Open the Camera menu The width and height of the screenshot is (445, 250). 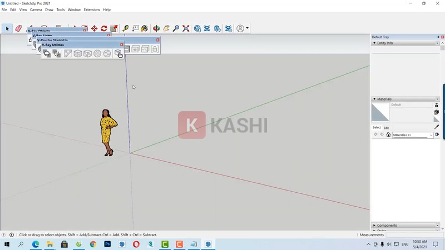[36, 9]
